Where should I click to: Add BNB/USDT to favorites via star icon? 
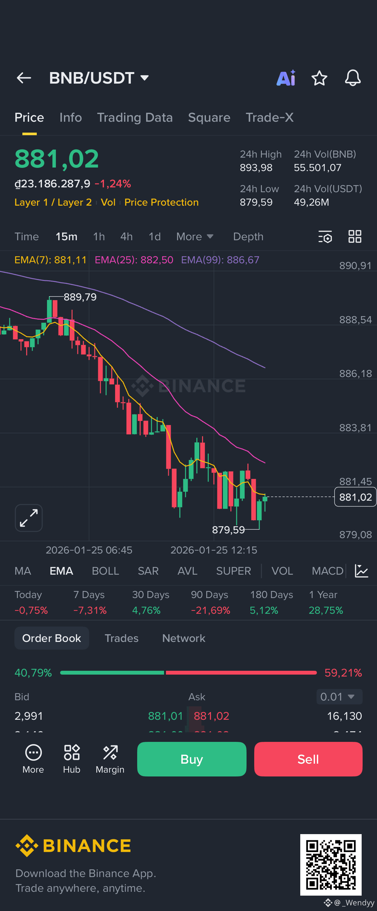[319, 78]
